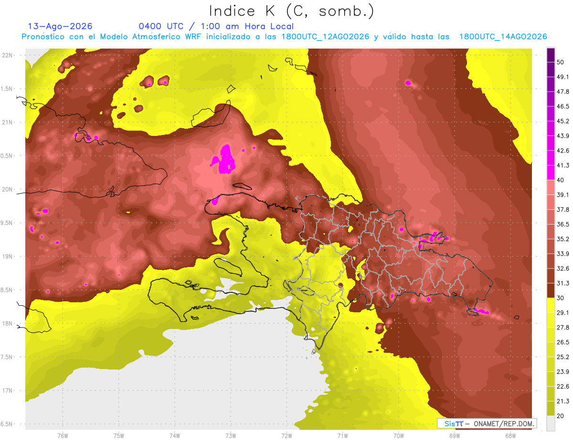
Task: Click '0400 UTC / 1:00 am Hora Local'
Action: tap(216, 26)
